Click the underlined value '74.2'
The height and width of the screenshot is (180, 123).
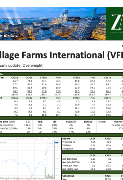pos(15,91)
